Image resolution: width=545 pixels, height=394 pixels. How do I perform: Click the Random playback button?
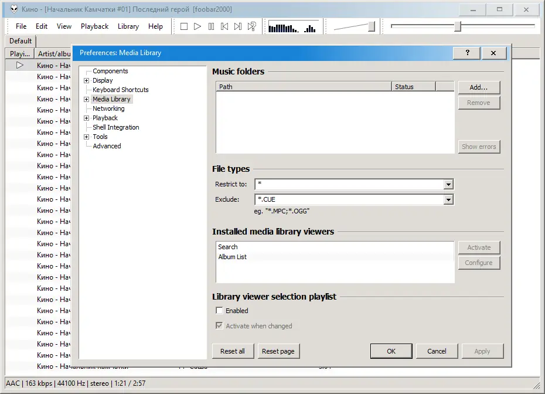click(251, 26)
